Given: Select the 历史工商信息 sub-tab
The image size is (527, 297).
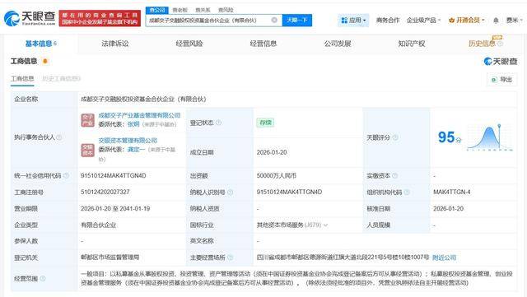Looking at the screenshot, I should point(61,79).
